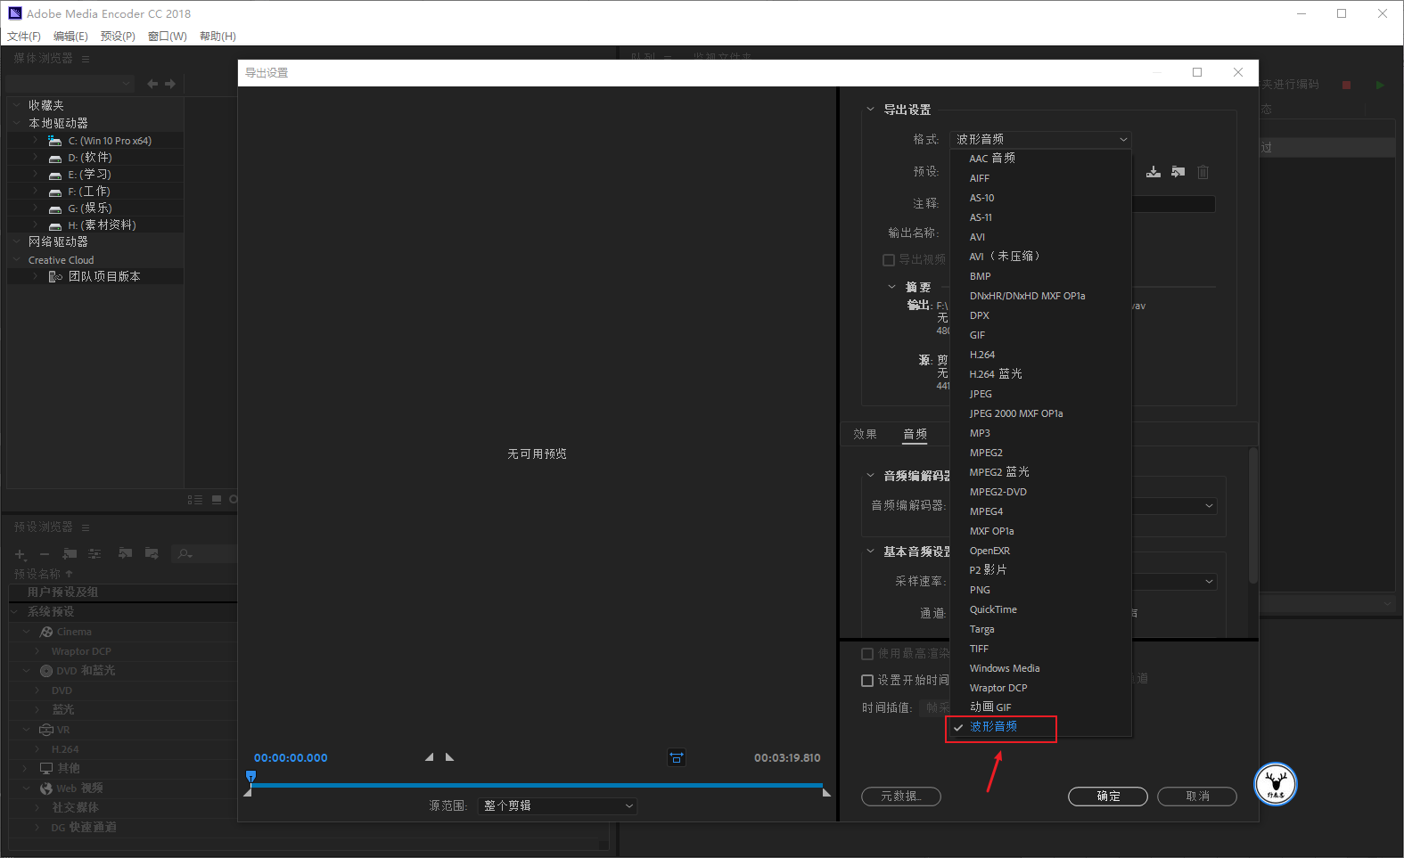Set the out point marker below the preview

[449, 757]
